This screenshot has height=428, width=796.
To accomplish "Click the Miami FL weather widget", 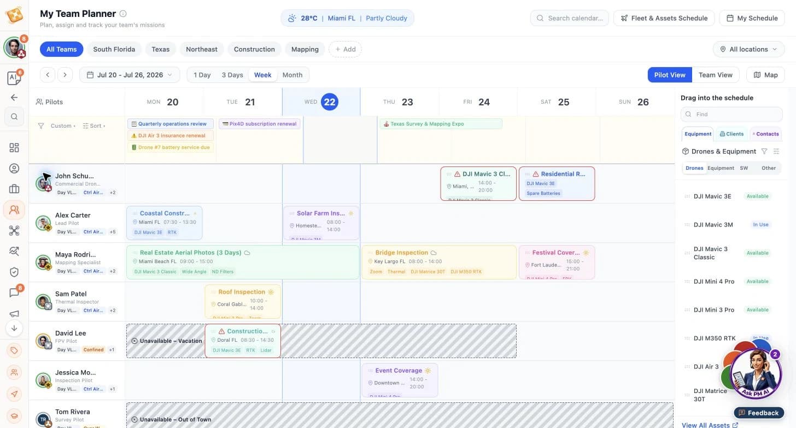I will [x=348, y=18].
